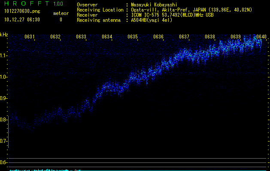This screenshot has height=171, width=270.
Task: Click the date stamp 10.12.27 06:30
Action: tap(22, 20)
